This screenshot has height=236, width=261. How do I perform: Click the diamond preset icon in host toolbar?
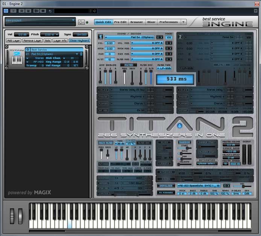pyautogui.click(x=95, y=11)
